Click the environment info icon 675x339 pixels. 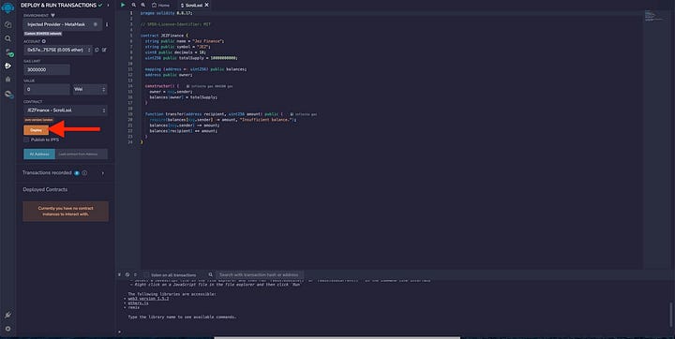tap(107, 24)
